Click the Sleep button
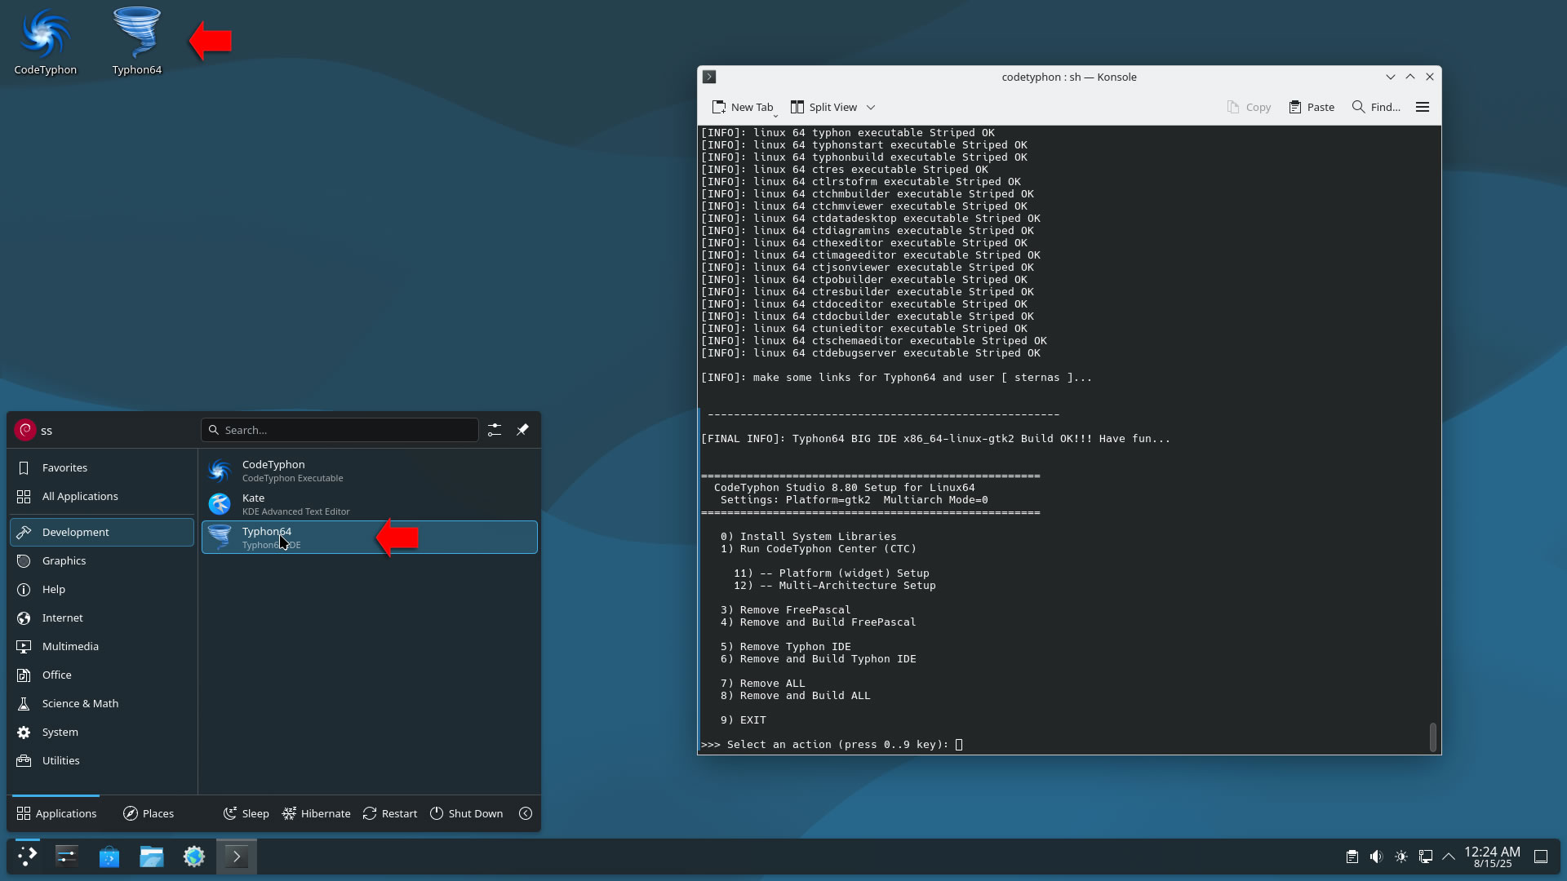The width and height of the screenshot is (1567, 881). coord(246,813)
